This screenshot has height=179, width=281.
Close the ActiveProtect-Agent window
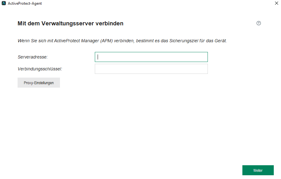277,3
